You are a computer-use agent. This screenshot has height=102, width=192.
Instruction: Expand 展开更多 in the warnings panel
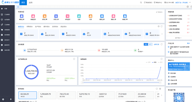[x=178, y=38]
